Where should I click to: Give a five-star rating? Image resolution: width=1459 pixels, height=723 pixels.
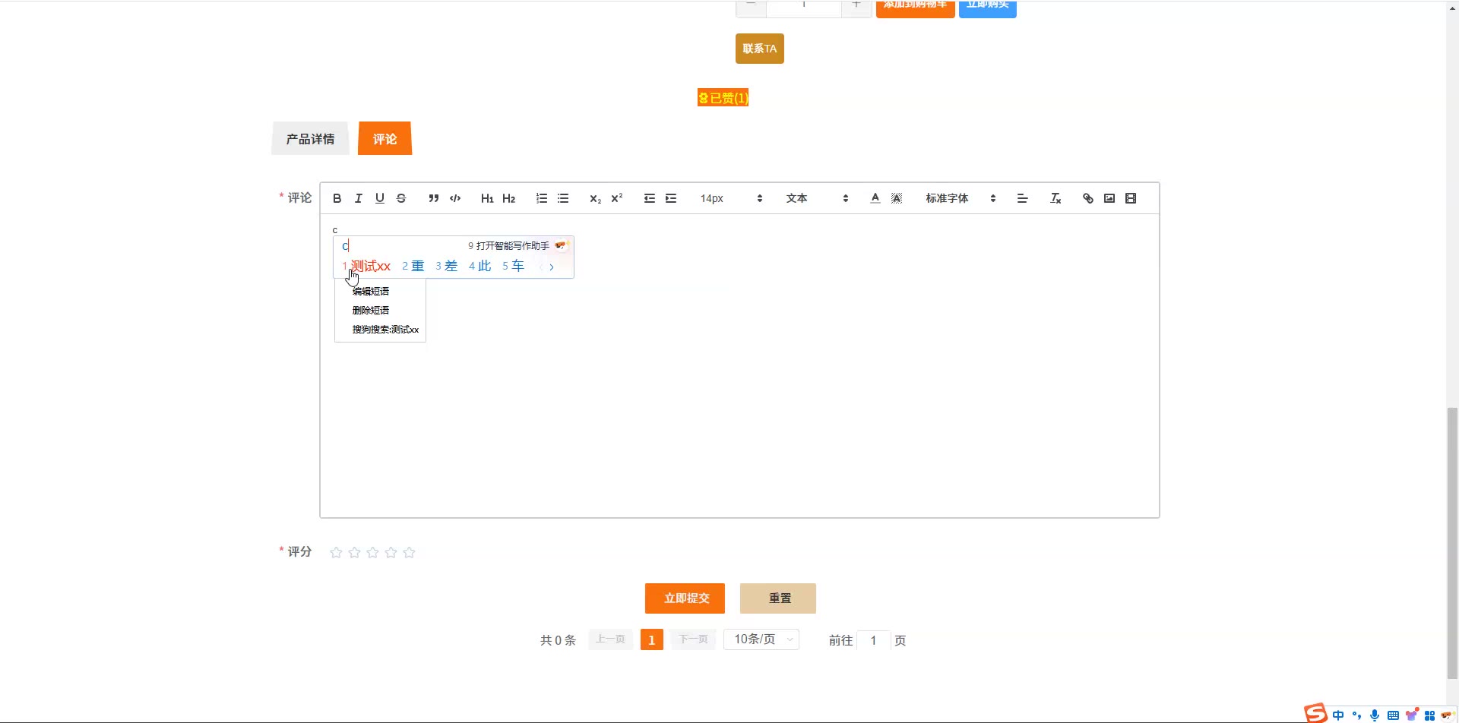click(409, 552)
